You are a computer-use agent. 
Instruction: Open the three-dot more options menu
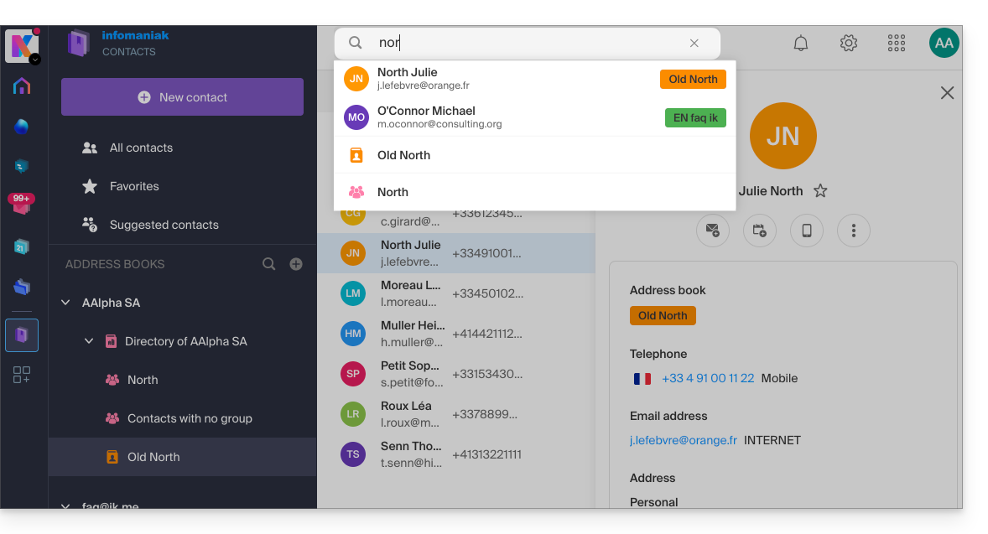pos(854,230)
